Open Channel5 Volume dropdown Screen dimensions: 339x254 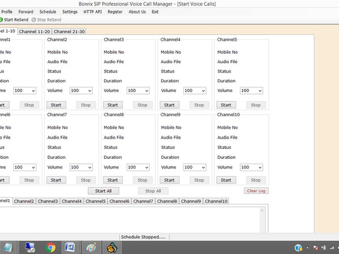click(251, 91)
